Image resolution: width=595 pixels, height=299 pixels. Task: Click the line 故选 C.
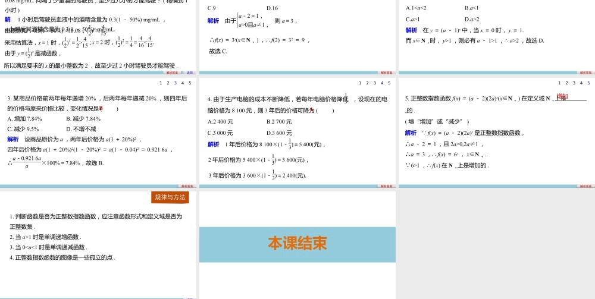[218, 51]
